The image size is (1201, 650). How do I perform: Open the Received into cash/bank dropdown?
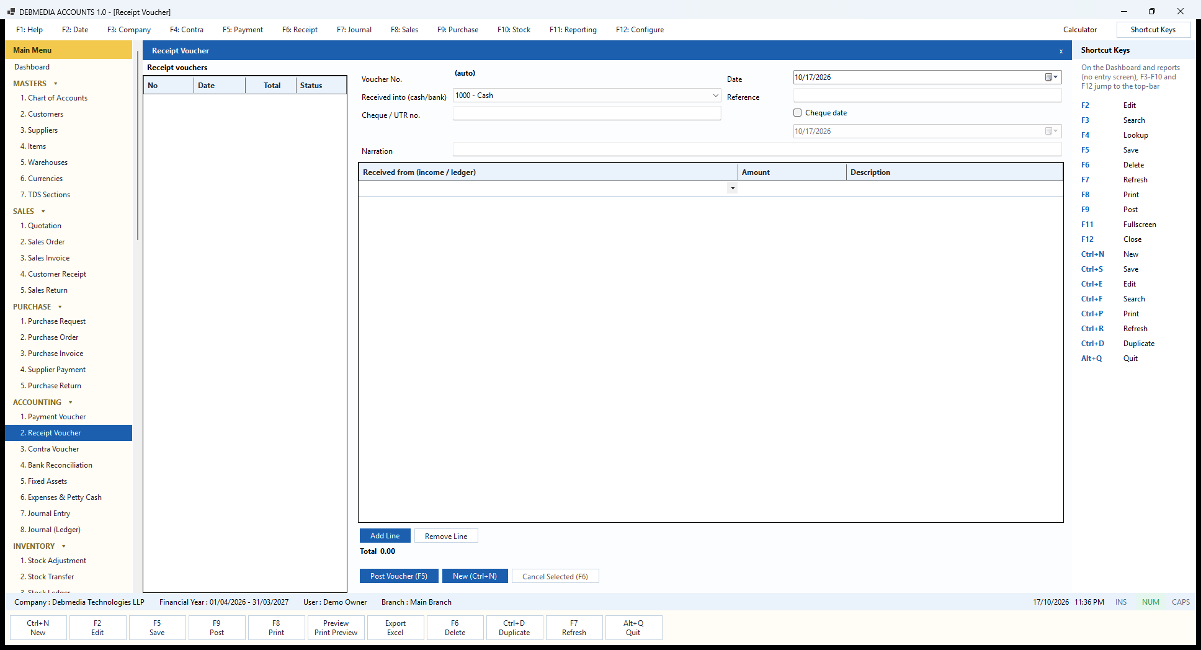coord(715,96)
